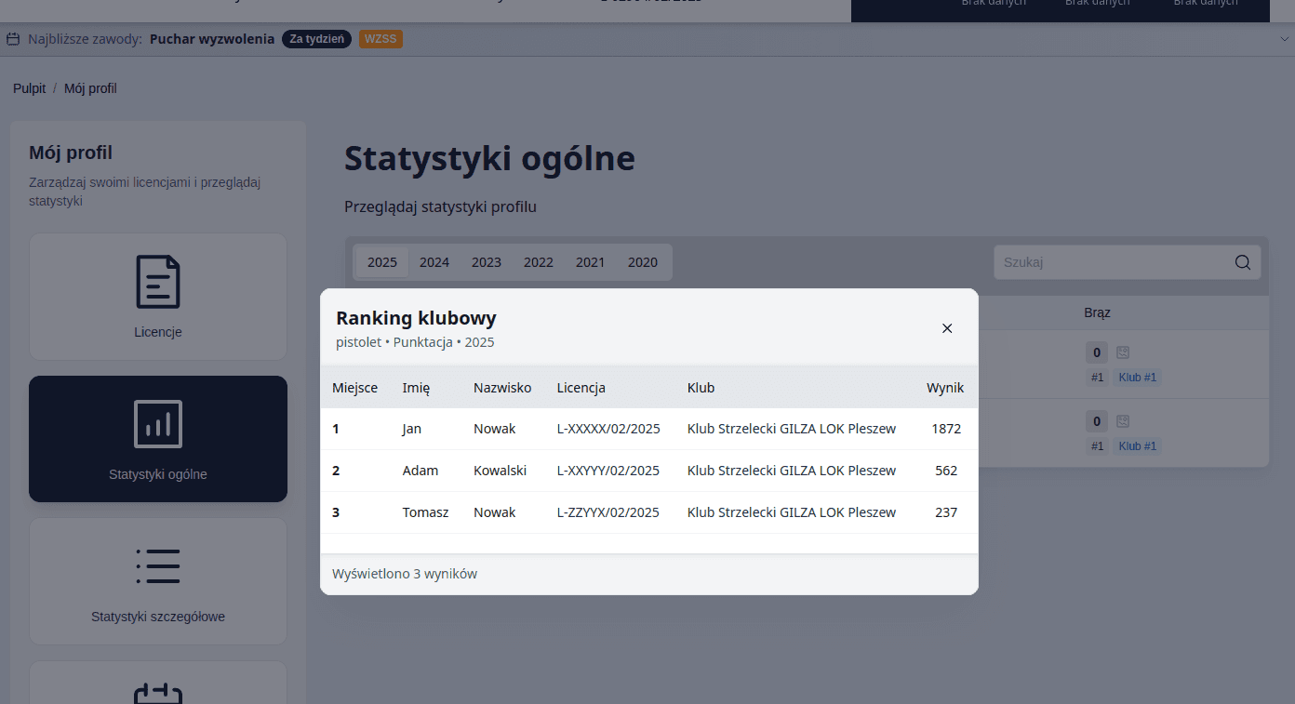Switch to the 2021 statistics tab
This screenshot has height=704, width=1295.
click(590, 262)
